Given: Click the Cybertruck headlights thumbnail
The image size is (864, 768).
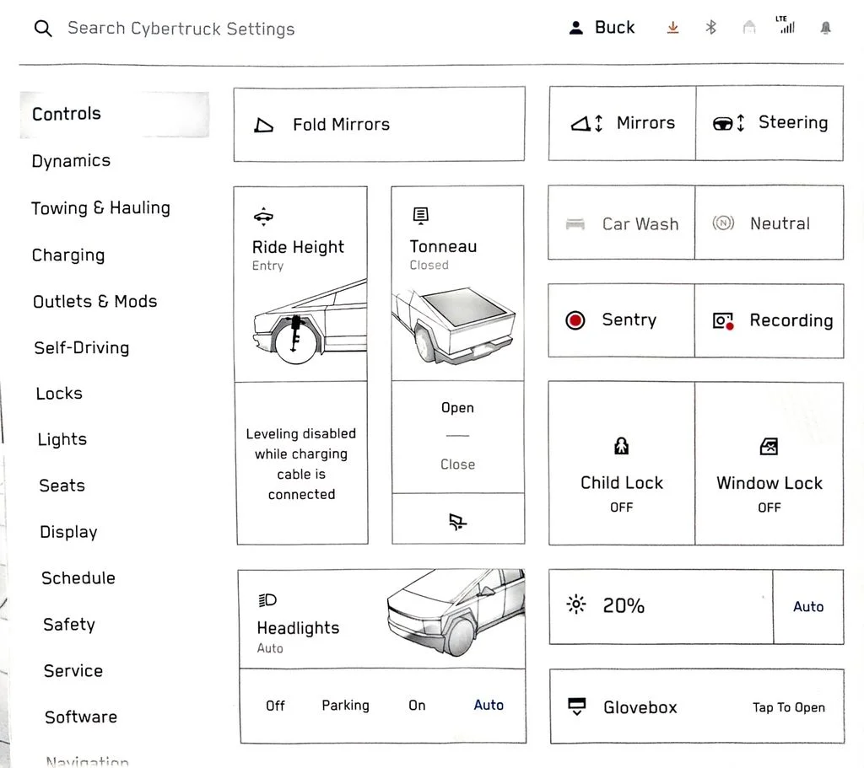Looking at the screenshot, I should 456,611.
